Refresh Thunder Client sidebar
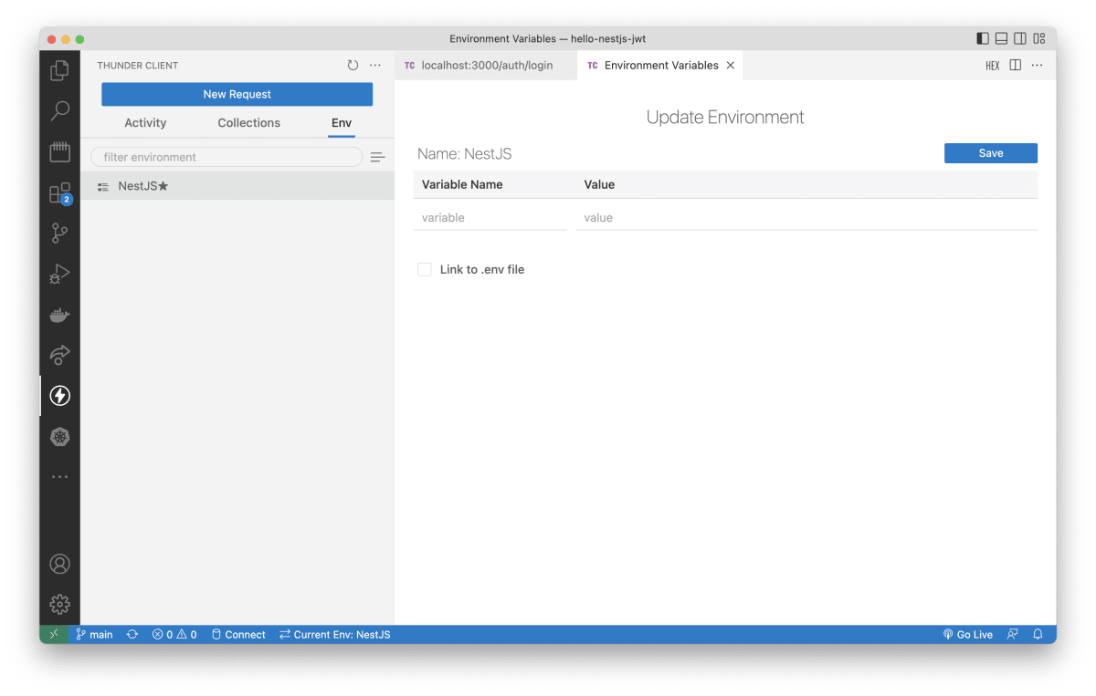Viewport: 1096px width, 696px height. coord(353,66)
